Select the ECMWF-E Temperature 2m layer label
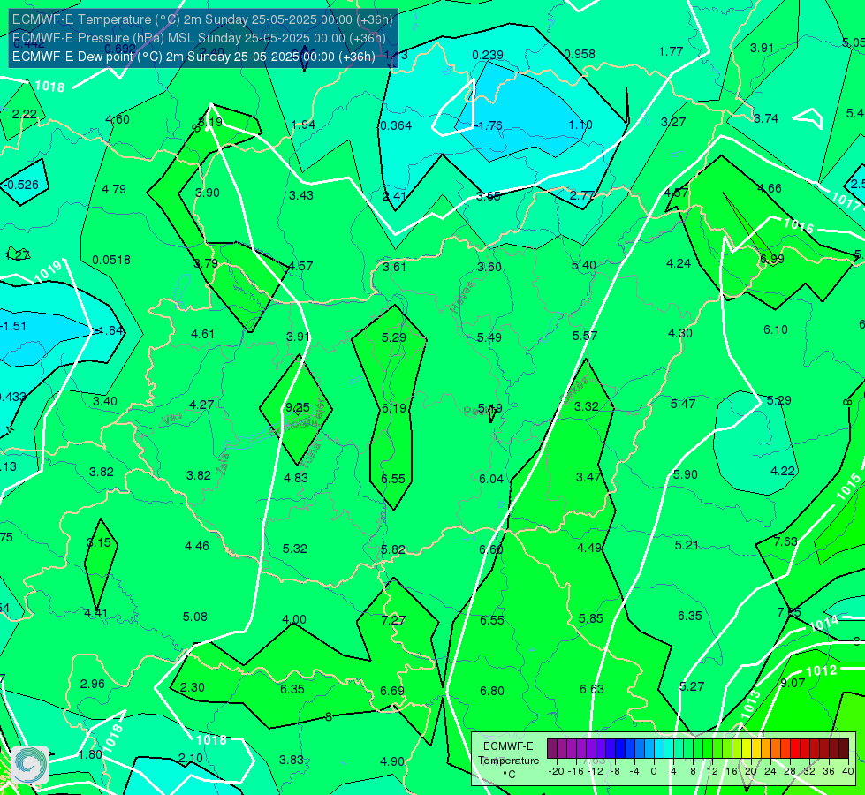 click(202, 19)
